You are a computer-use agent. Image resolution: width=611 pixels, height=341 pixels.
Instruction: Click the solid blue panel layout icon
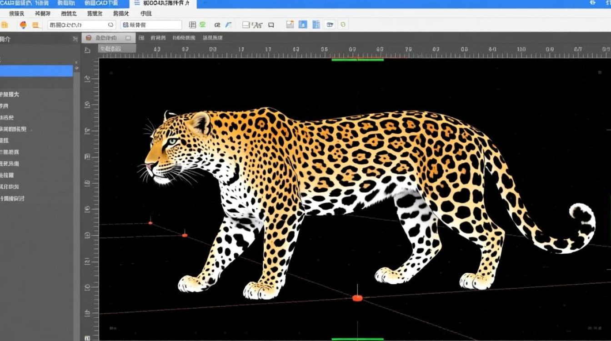click(303, 25)
